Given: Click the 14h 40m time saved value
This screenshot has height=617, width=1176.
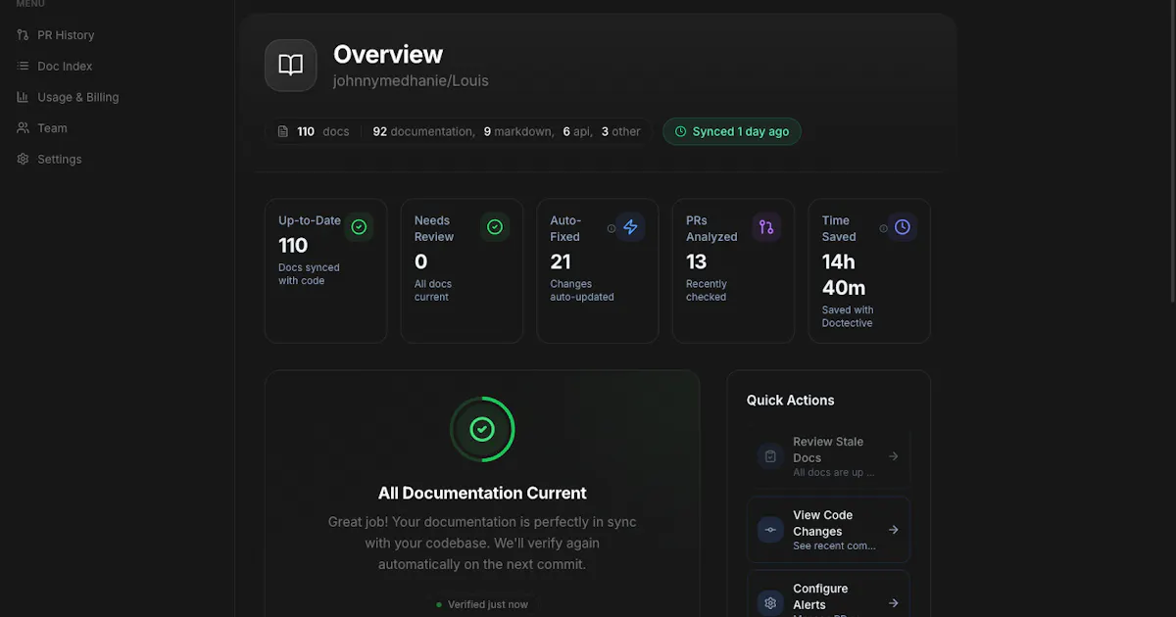Looking at the screenshot, I should tap(844, 275).
